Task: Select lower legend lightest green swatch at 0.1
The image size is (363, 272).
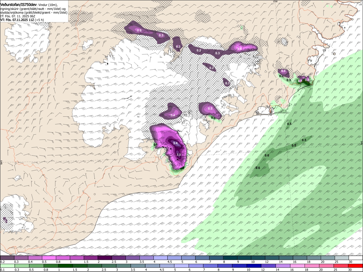Action: pyautogui.click(x=7, y=266)
